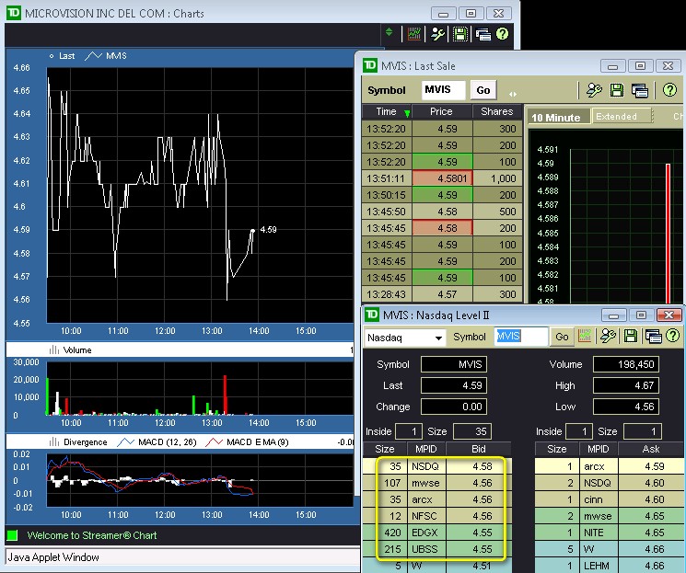686x573 pixels.
Task: Click the Last legend marker in chart
Action: click(62, 55)
